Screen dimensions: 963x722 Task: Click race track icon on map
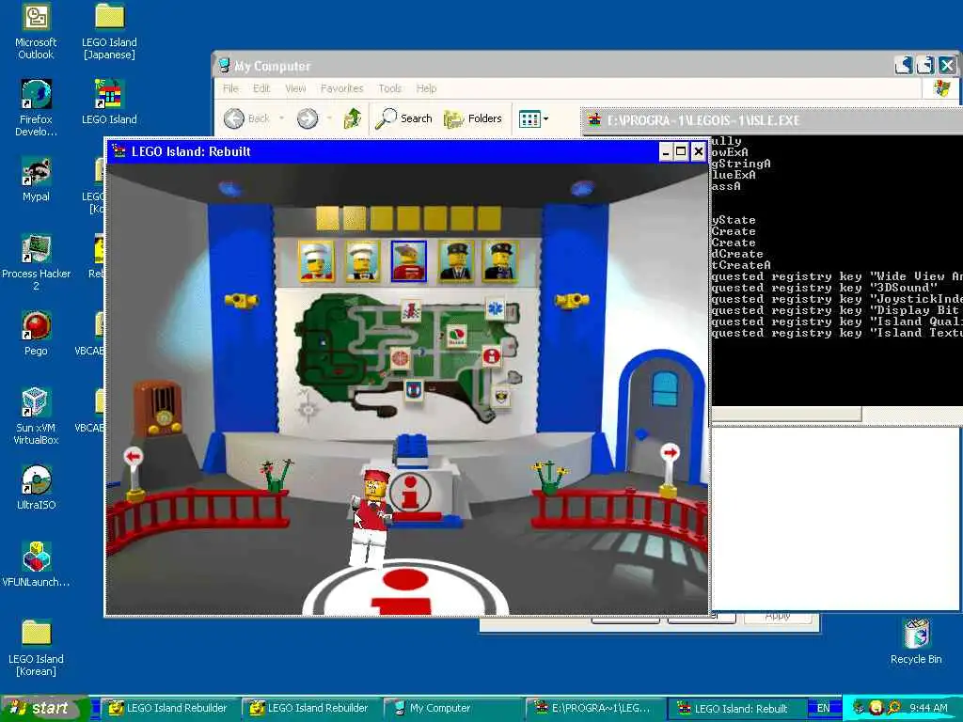[x=411, y=310]
